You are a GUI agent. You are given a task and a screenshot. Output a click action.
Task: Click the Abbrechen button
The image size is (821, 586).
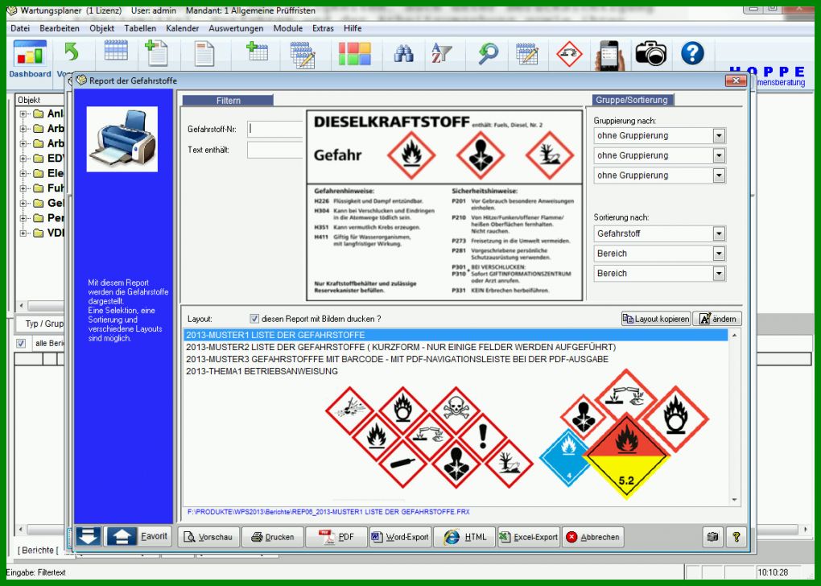[592, 537]
